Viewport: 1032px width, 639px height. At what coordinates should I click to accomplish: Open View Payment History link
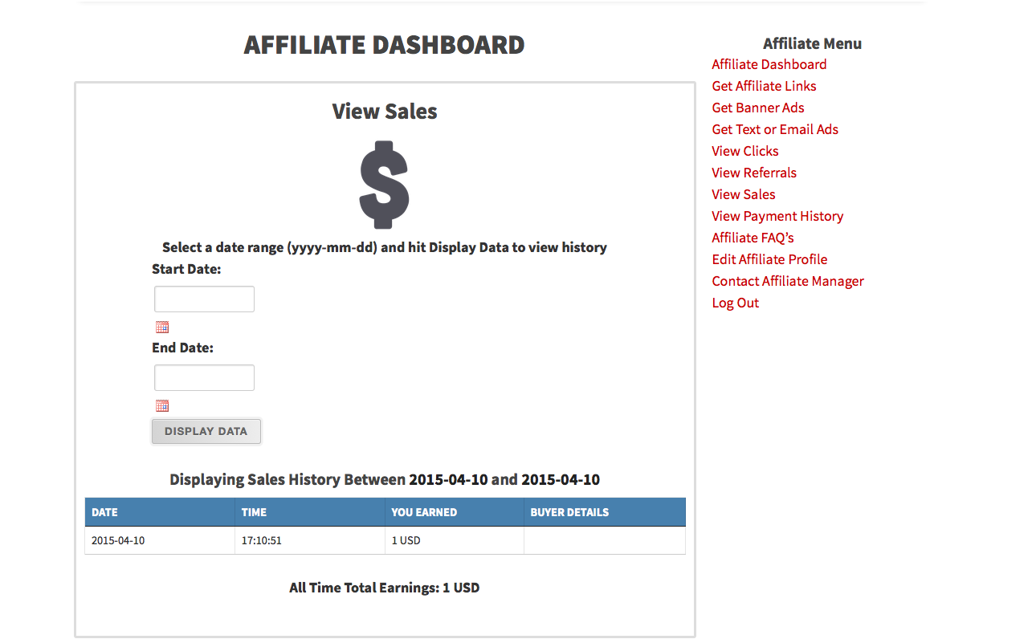click(777, 216)
